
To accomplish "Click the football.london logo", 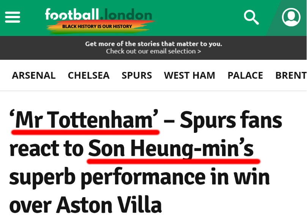I will coord(98,14).
